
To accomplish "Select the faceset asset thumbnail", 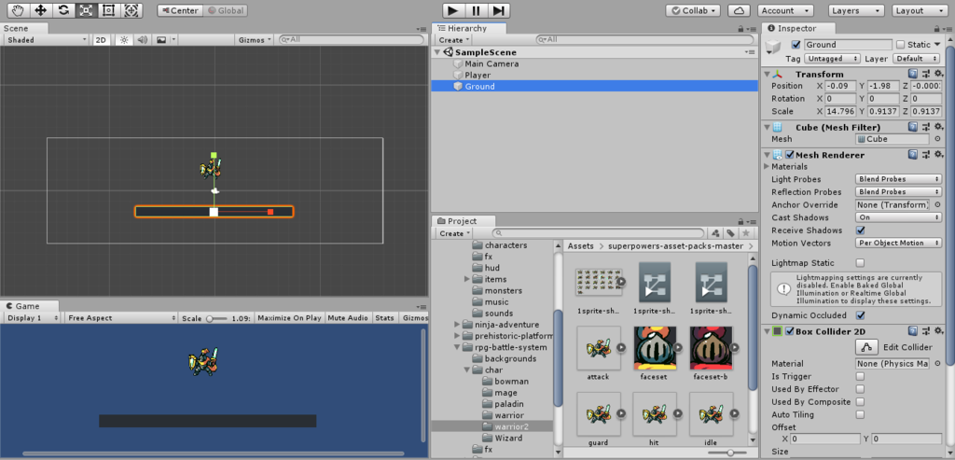I will click(655, 347).
